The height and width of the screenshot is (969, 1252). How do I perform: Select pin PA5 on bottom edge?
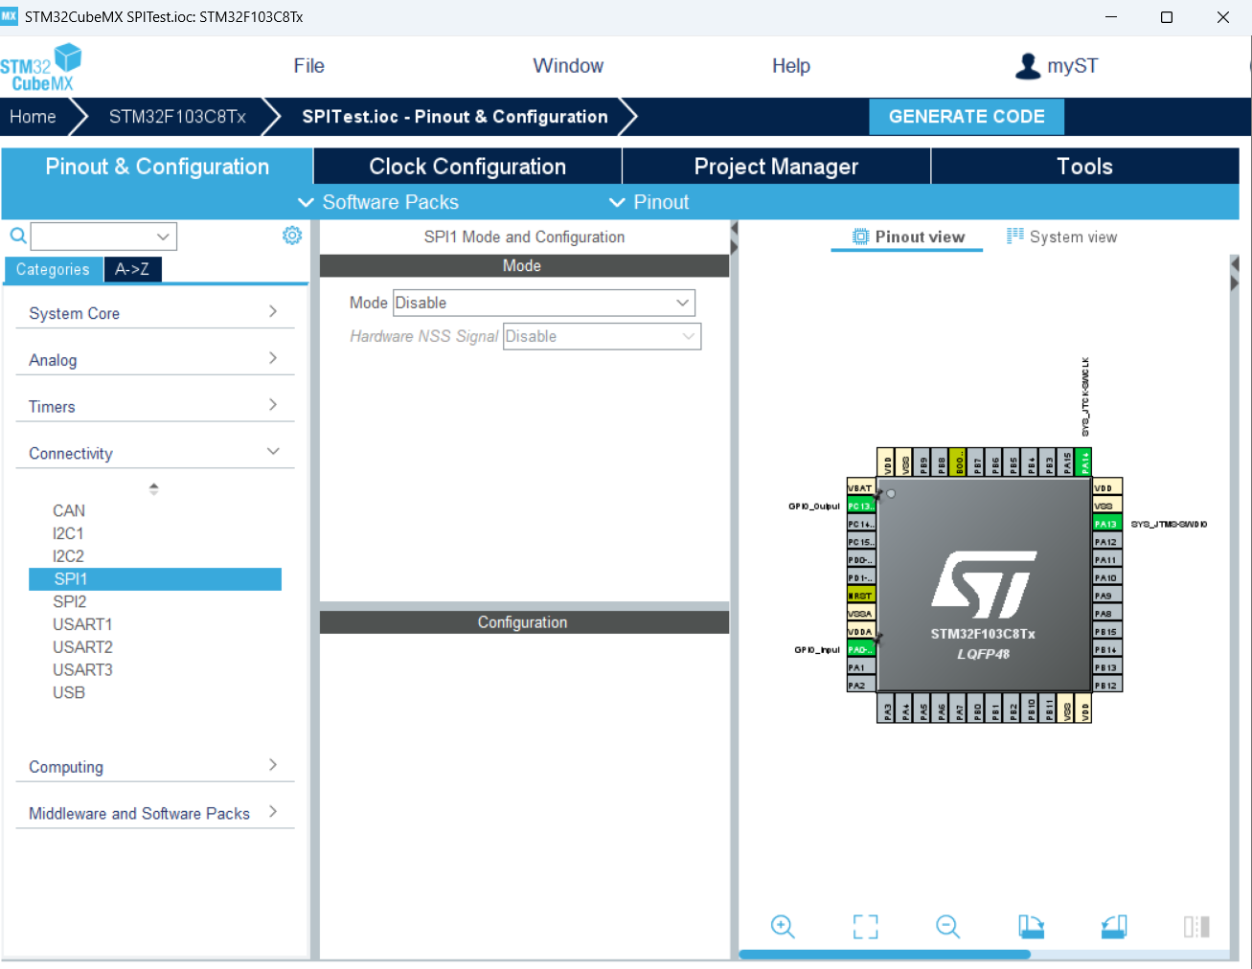click(x=923, y=709)
